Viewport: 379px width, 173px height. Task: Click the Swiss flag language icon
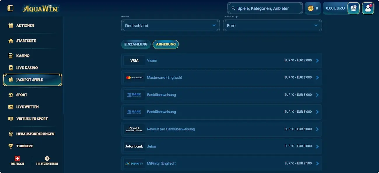point(17,158)
